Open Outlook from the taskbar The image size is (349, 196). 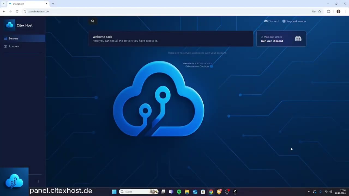(x=195, y=192)
